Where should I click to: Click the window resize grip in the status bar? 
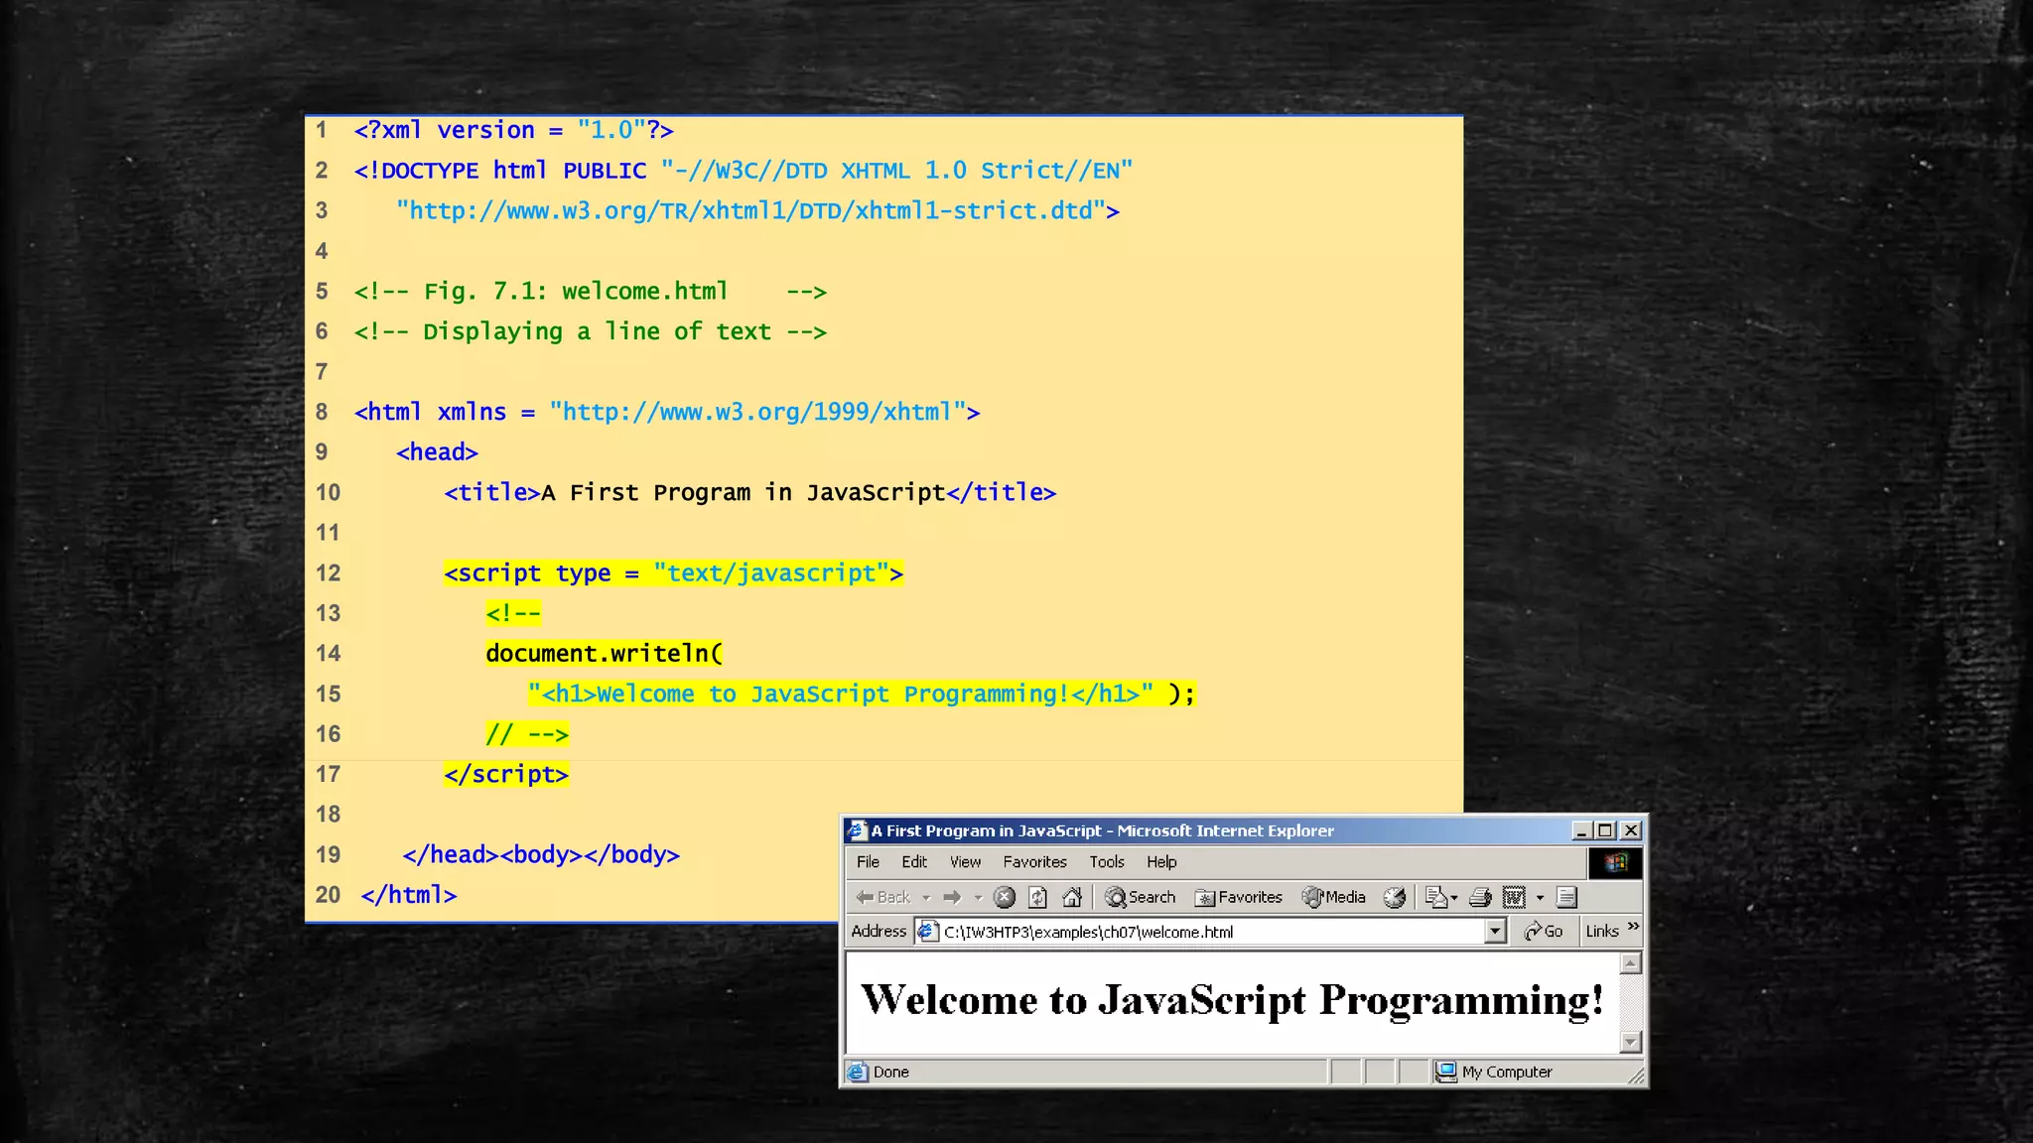click(1636, 1075)
